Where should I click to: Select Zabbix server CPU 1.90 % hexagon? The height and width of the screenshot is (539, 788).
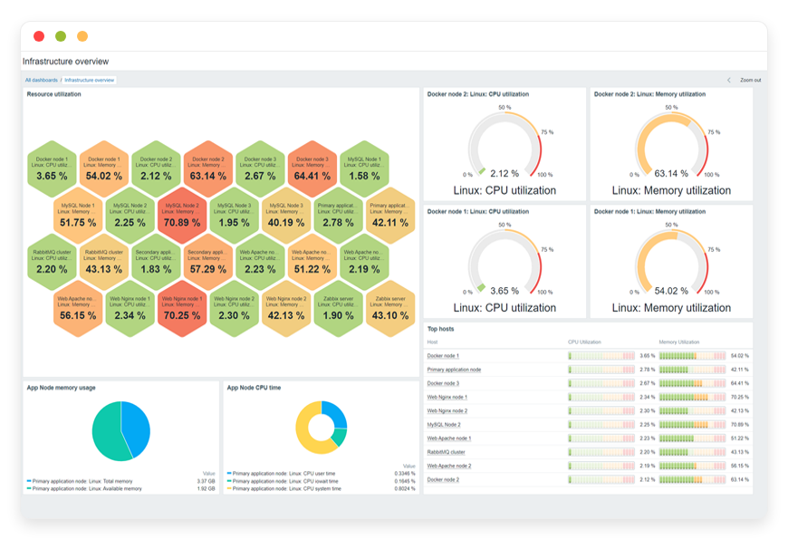[x=338, y=309]
